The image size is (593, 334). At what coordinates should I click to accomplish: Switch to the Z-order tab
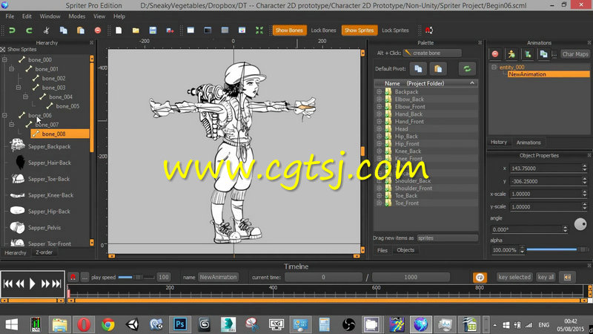(44, 252)
